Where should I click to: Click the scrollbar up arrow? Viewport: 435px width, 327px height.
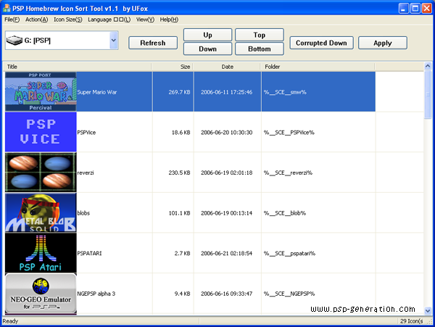tap(428, 66)
